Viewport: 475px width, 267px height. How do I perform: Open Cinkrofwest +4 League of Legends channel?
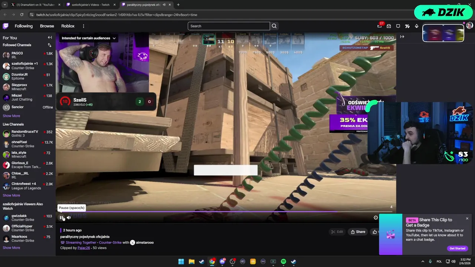pyautogui.click(x=28, y=186)
